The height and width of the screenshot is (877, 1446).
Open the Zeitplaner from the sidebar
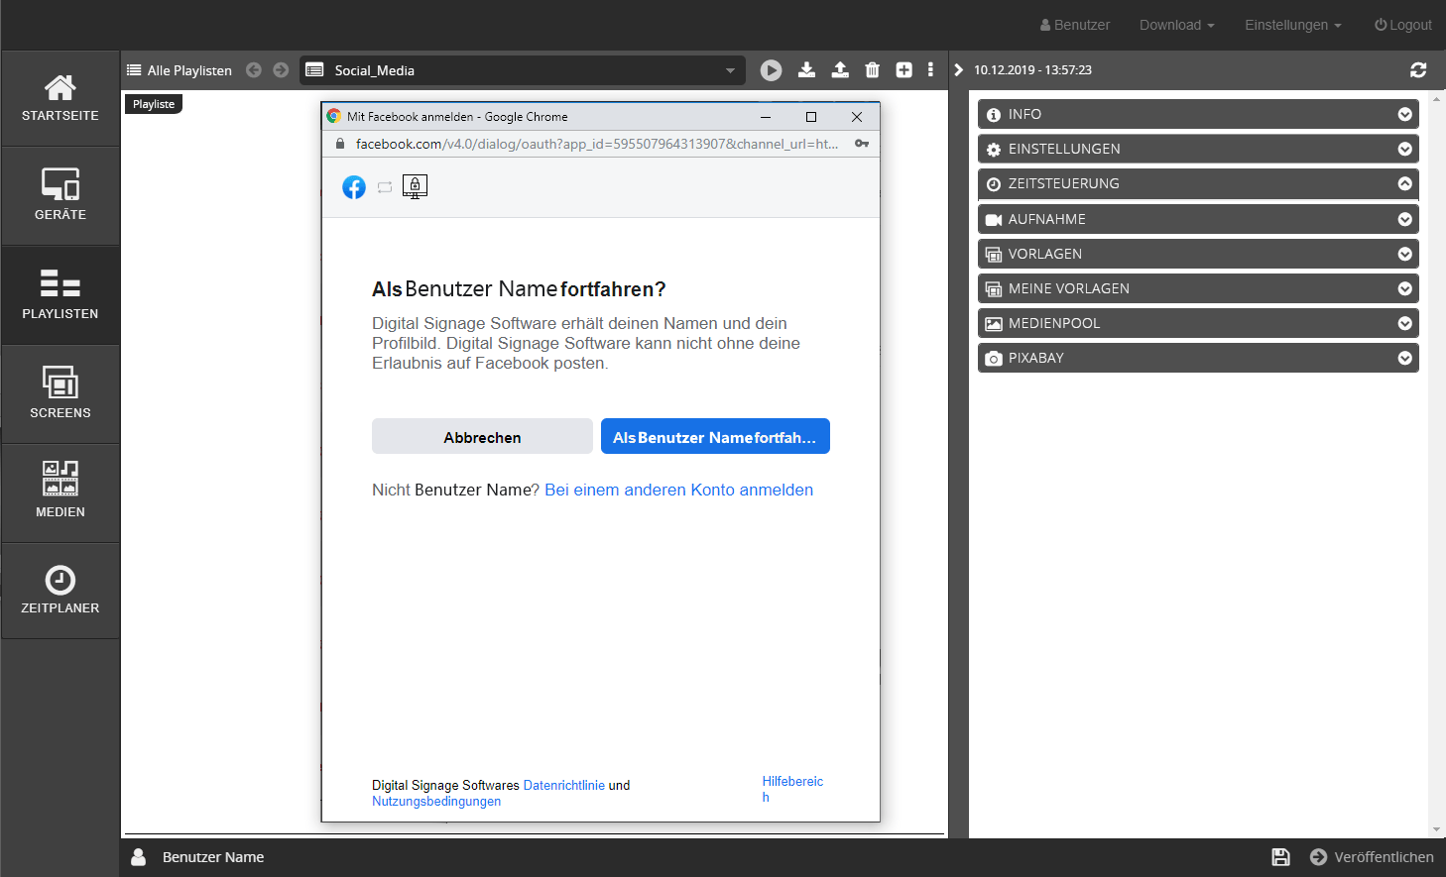pos(60,591)
